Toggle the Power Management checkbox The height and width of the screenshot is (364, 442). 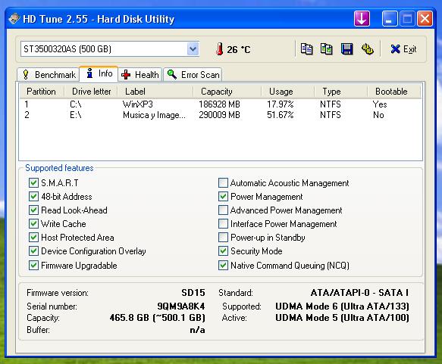(223, 196)
